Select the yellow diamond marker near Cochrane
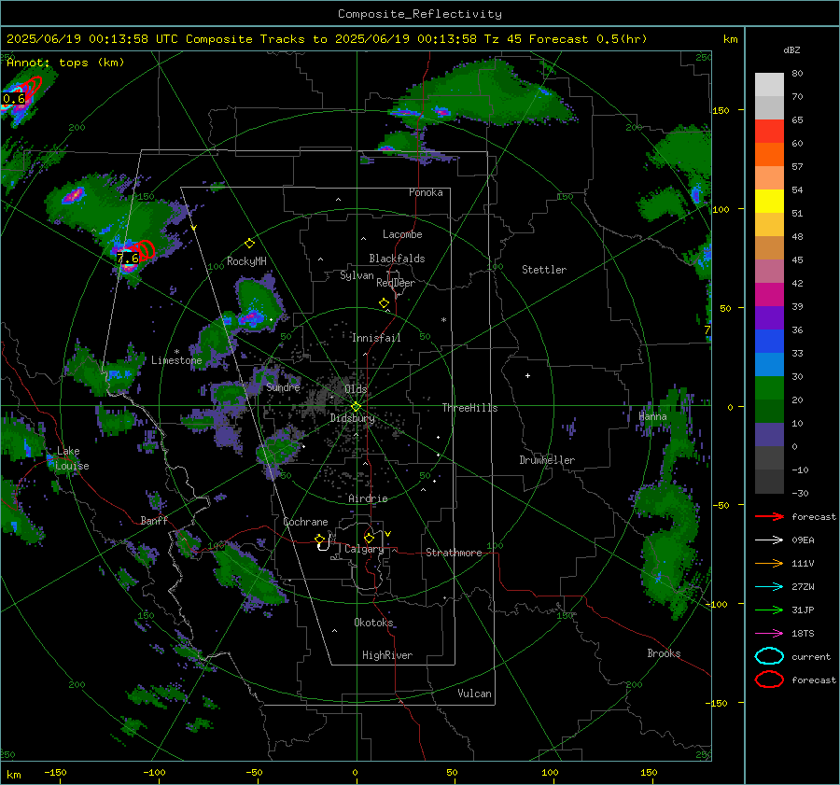 320,539
